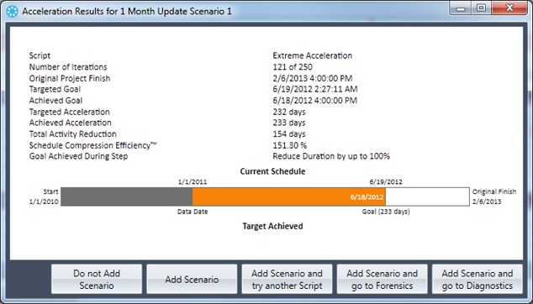The image size is (533, 304).
Task: Click the 151.30 % efficiency value
Action: 289,145
